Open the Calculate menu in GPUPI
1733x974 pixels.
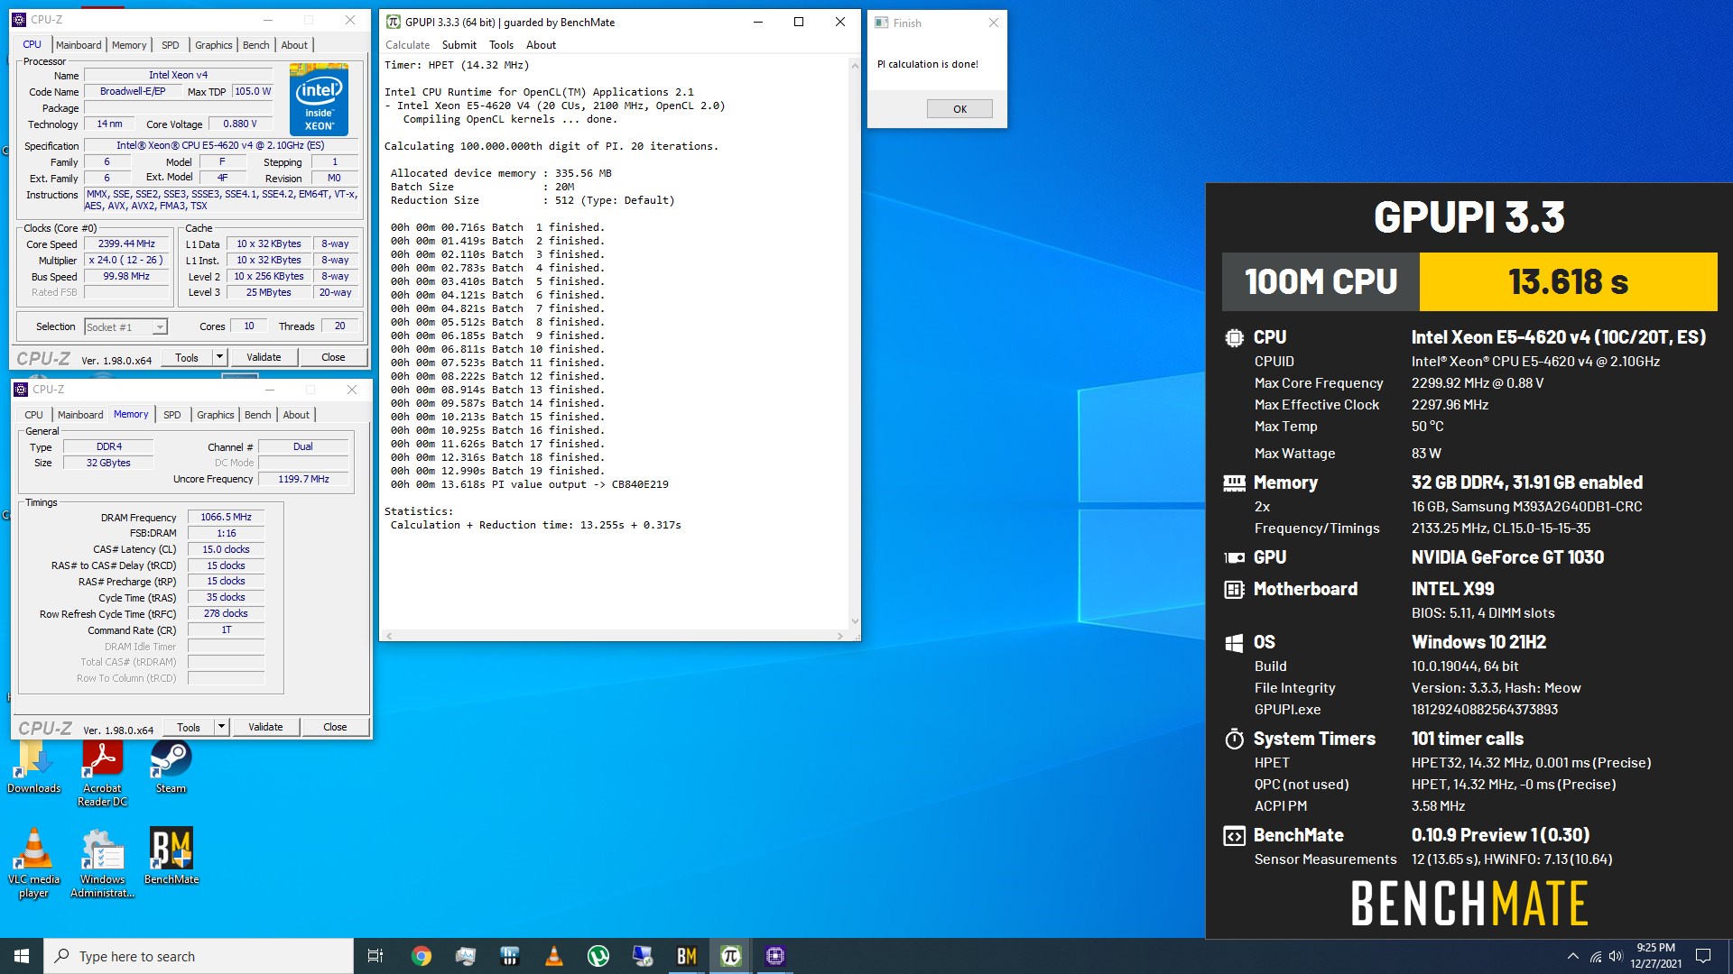click(408, 45)
